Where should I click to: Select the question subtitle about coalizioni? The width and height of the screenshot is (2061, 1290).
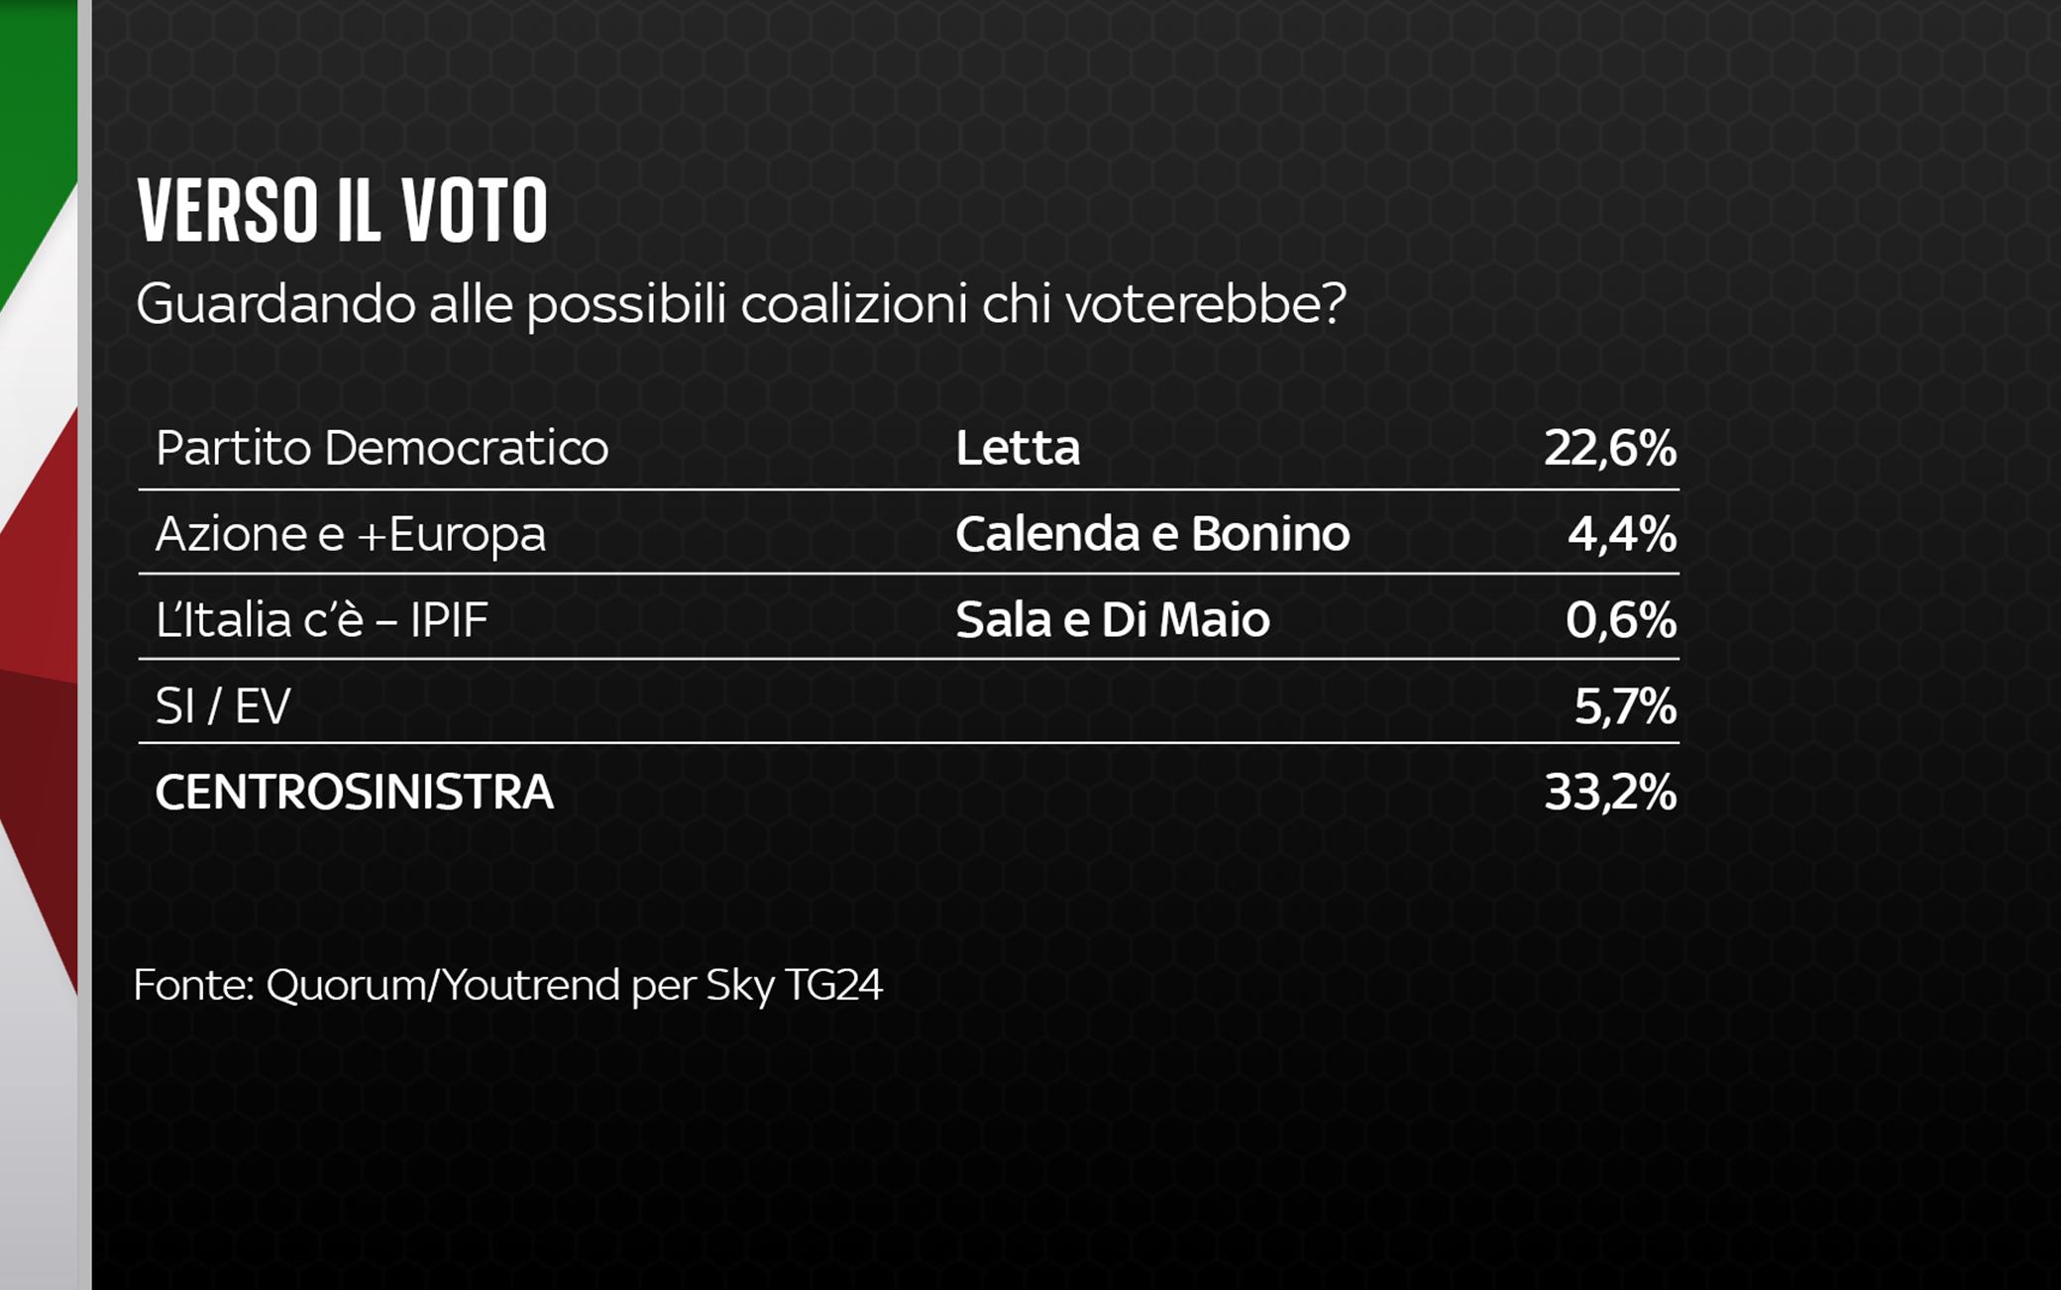741,304
